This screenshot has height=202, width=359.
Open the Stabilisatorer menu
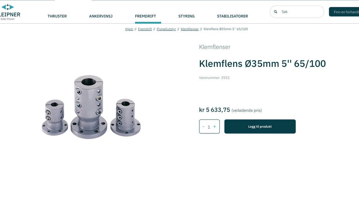(x=232, y=16)
